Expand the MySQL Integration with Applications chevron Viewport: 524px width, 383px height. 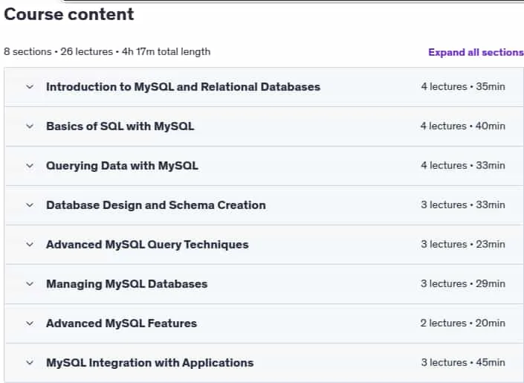pyautogui.click(x=30, y=363)
